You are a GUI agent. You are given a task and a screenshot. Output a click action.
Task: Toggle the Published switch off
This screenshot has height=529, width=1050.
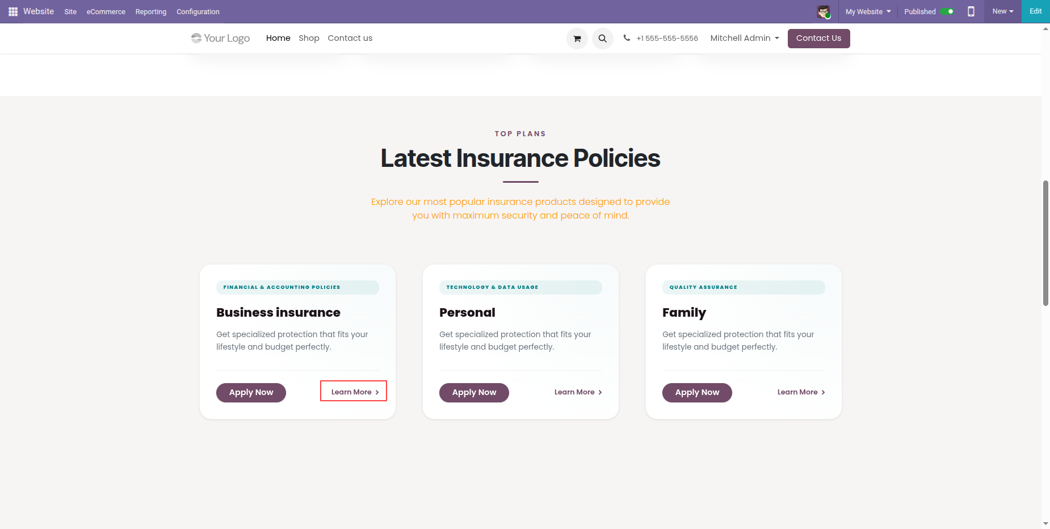(x=947, y=11)
